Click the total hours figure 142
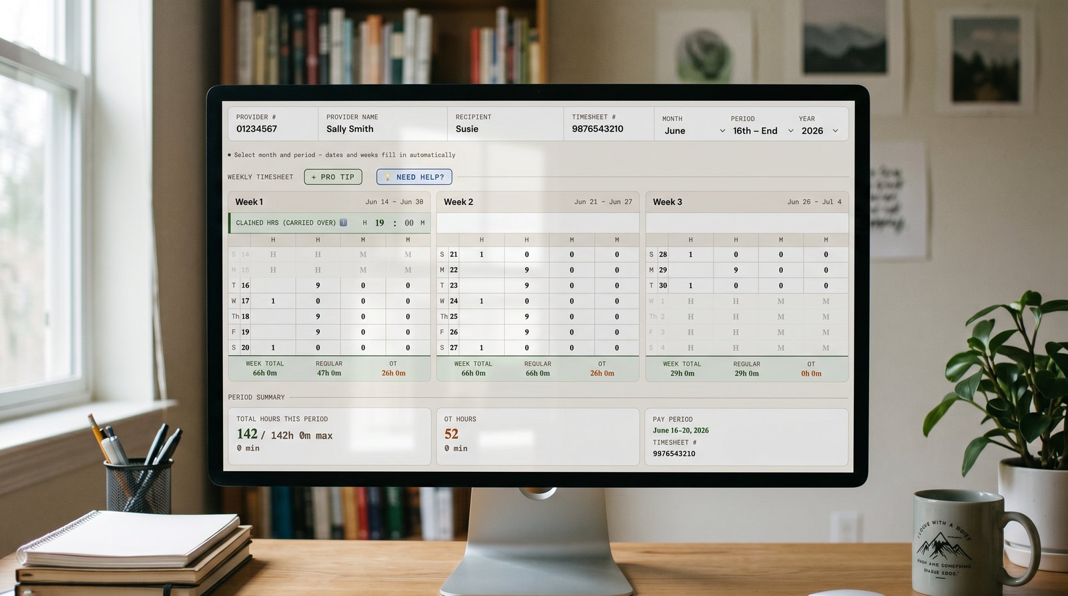The width and height of the screenshot is (1068, 596). (x=247, y=434)
